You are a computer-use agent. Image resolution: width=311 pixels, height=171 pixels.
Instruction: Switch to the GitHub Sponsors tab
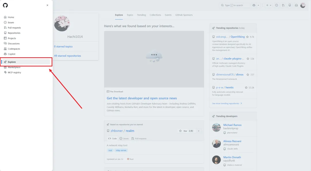pyautogui.click(x=184, y=15)
